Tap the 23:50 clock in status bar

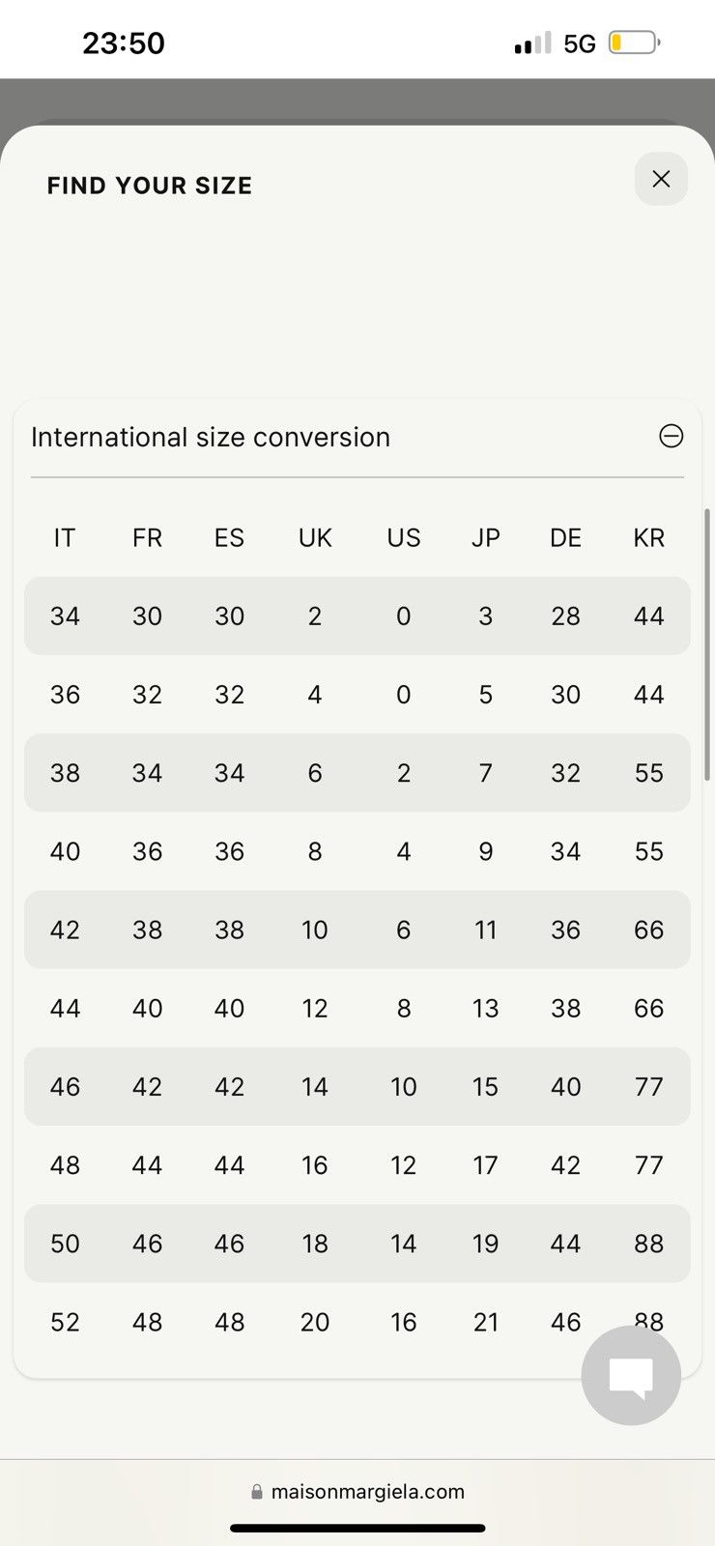[124, 43]
